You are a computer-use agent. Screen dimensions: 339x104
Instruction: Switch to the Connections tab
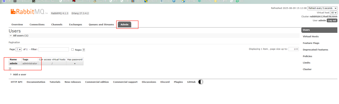coord(37,24)
